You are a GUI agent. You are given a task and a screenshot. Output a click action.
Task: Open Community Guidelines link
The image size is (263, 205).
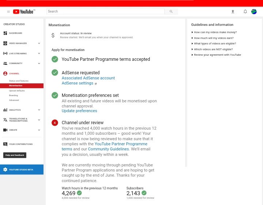click(x=108, y=149)
